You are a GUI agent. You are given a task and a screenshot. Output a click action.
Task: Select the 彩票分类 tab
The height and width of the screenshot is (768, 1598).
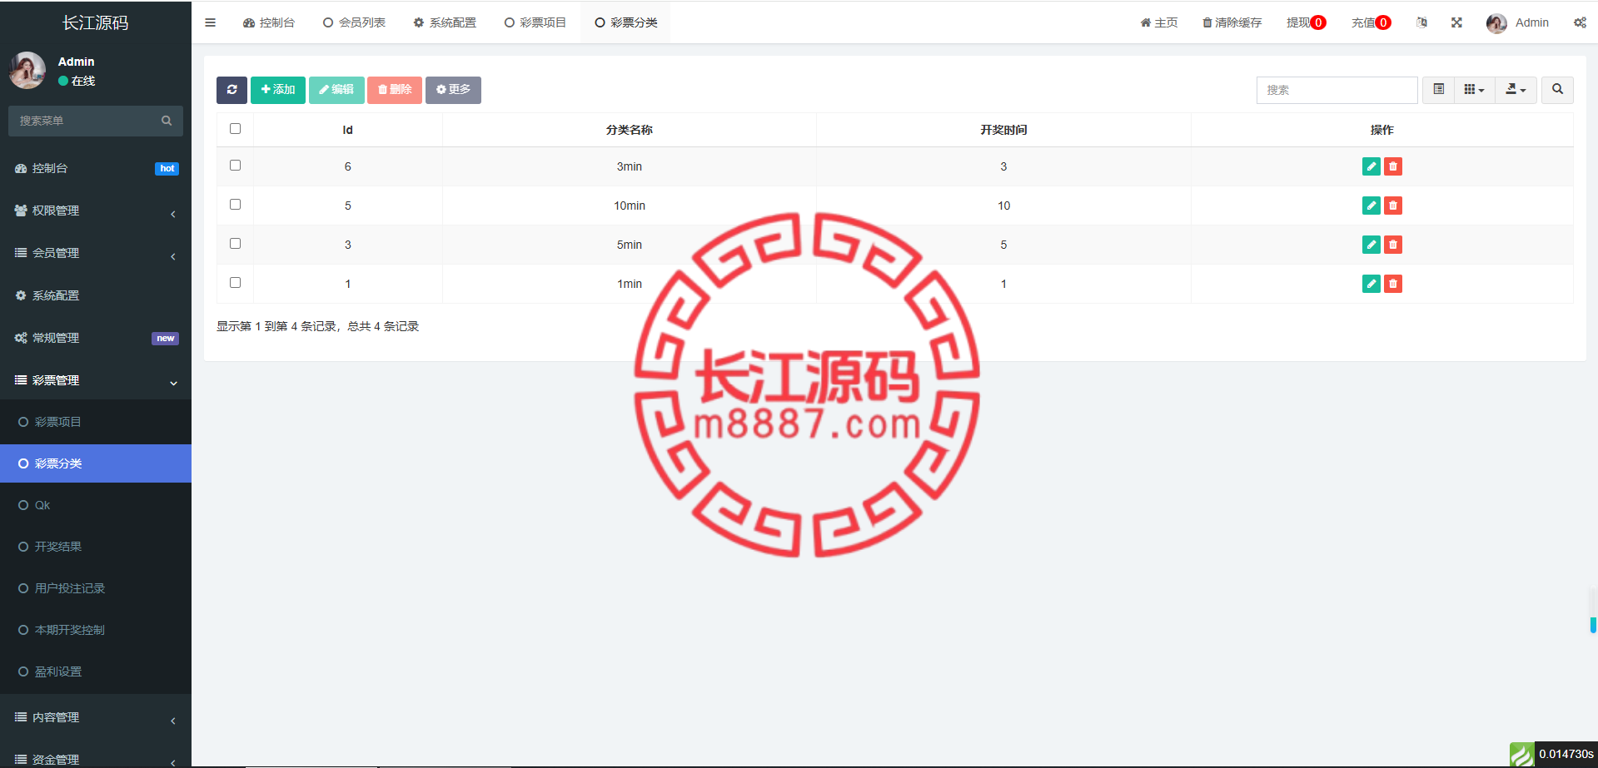point(625,22)
